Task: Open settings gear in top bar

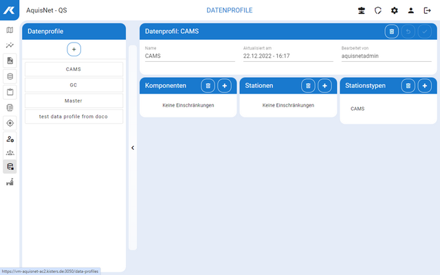Action: (395, 10)
